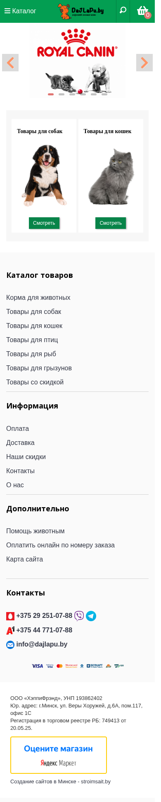Open Корма для животных link
161x802 pixels.
click(x=38, y=298)
